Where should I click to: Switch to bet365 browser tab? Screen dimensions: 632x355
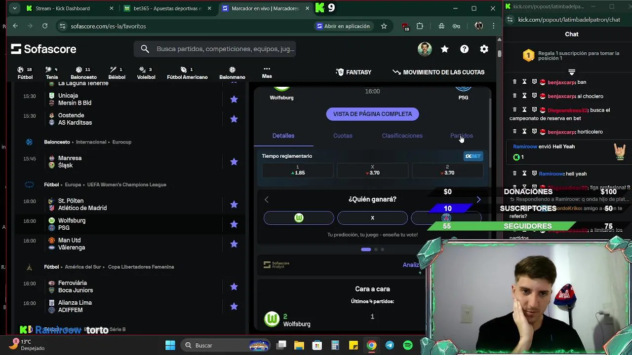pyautogui.click(x=168, y=8)
